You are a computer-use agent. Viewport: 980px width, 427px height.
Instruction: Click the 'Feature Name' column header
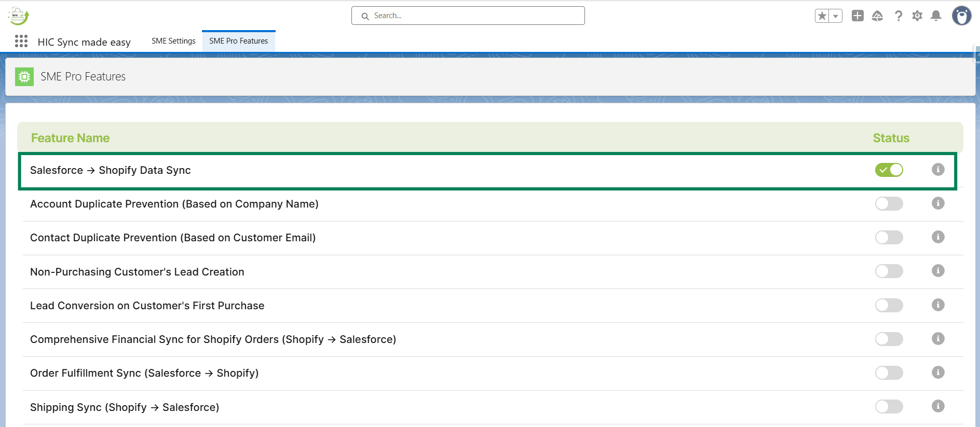71,138
